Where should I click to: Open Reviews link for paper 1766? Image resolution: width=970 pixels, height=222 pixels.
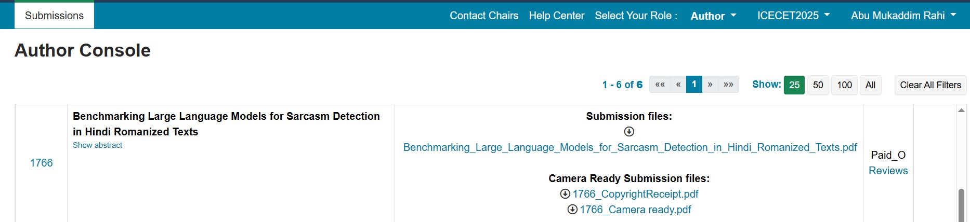point(888,171)
